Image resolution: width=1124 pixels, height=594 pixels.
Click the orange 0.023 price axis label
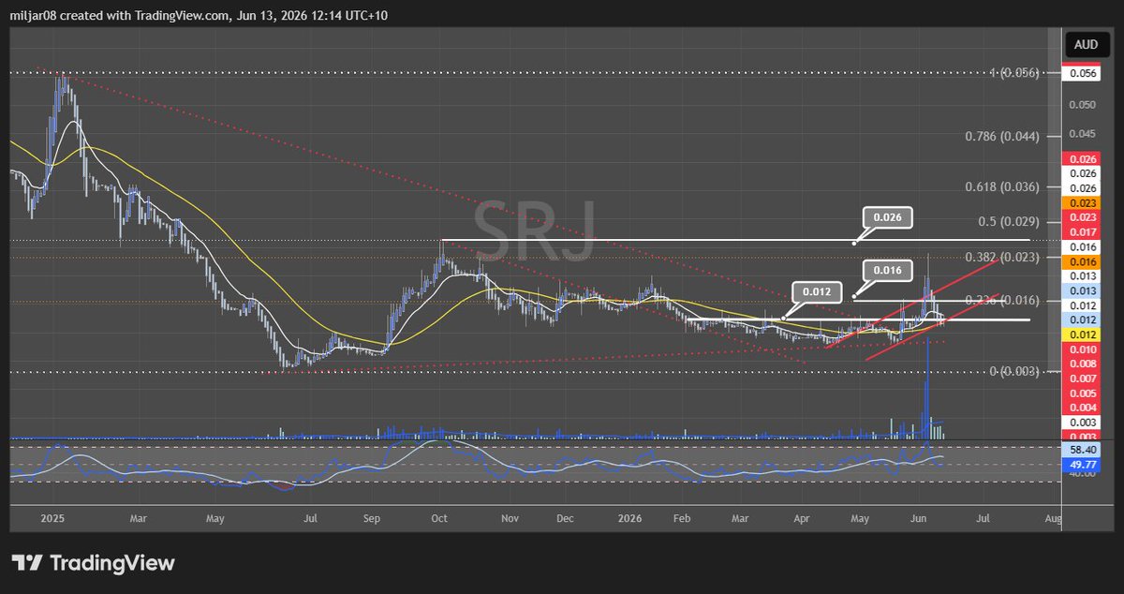click(1083, 203)
